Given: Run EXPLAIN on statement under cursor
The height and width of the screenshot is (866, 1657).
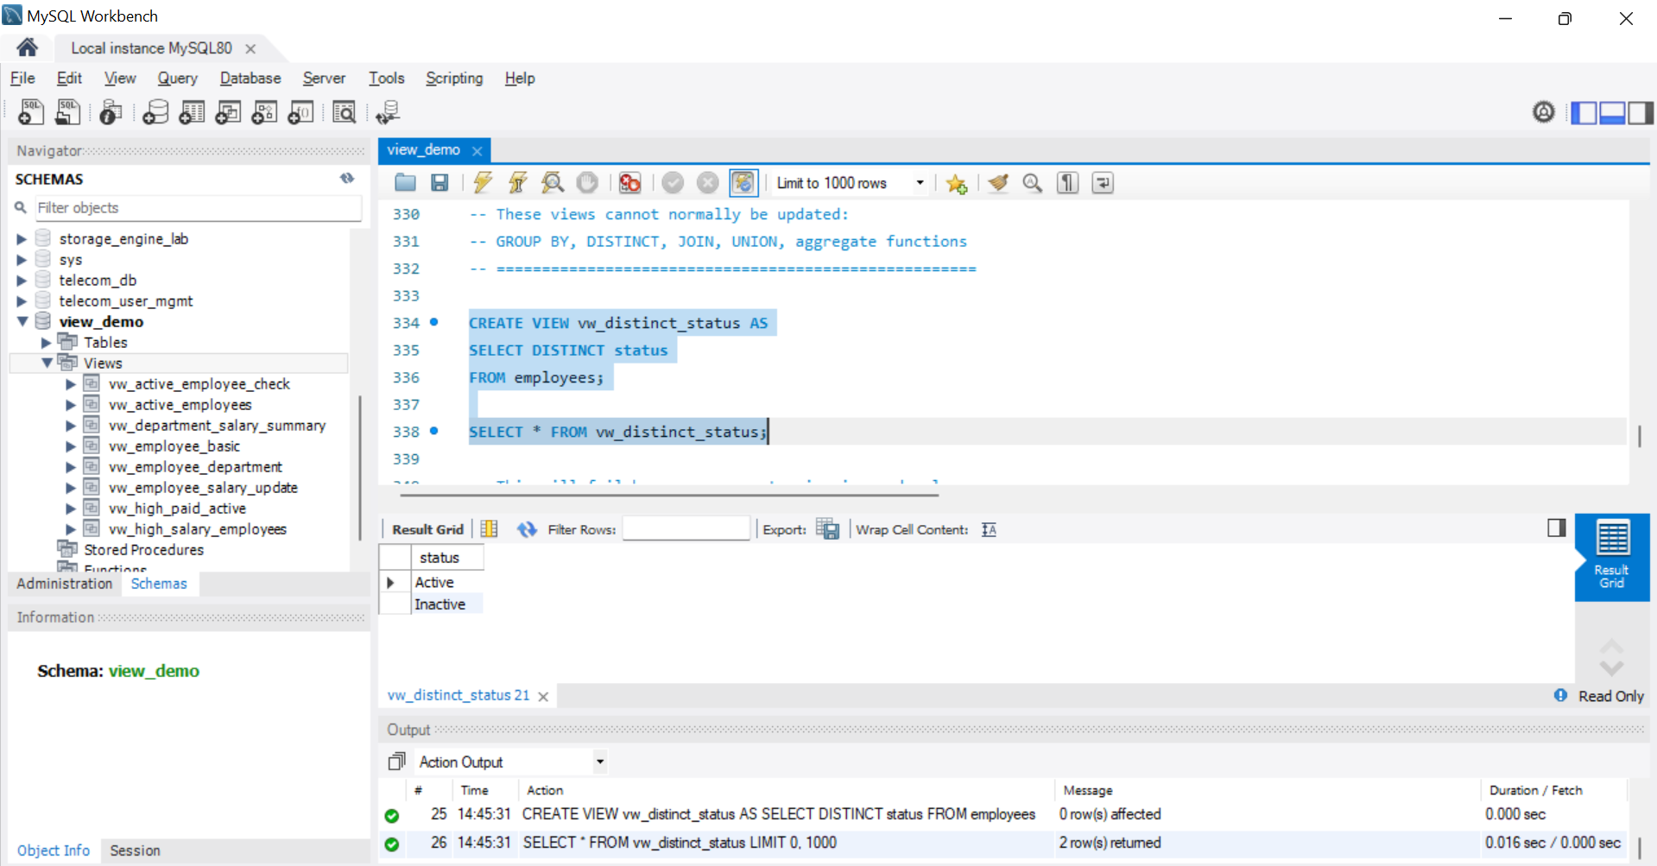Looking at the screenshot, I should pyautogui.click(x=553, y=182).
